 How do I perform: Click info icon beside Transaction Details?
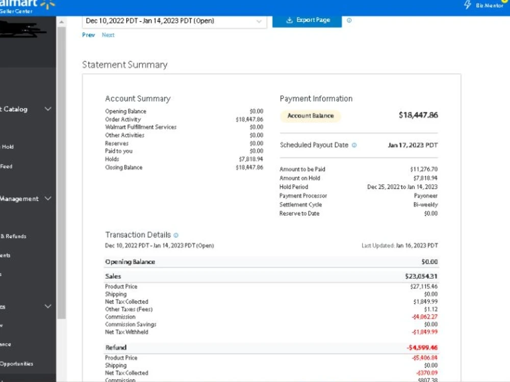pyautogui.click(x=176, y=235)
